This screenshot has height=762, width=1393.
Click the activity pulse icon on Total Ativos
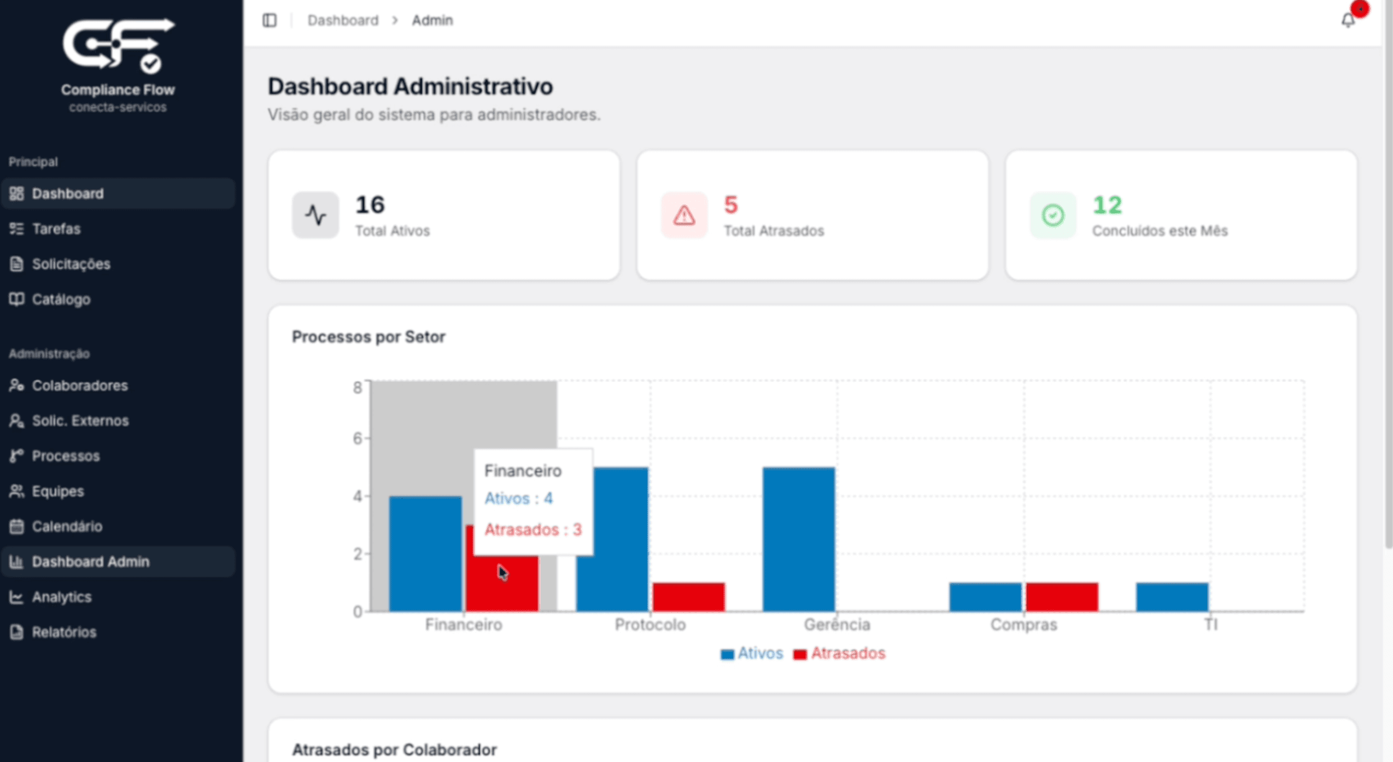315,215
